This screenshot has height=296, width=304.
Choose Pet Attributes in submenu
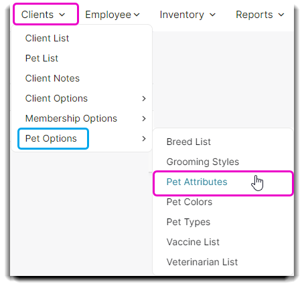pyautogui.click(x=223, y=182)
